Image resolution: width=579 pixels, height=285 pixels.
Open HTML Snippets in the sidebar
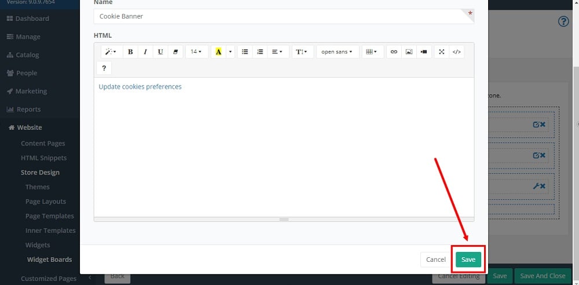[x=44, y=158]
